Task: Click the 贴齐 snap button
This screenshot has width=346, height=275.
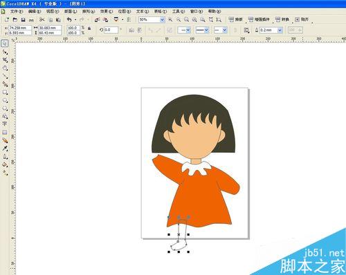Action: click(x=302, y=19)
